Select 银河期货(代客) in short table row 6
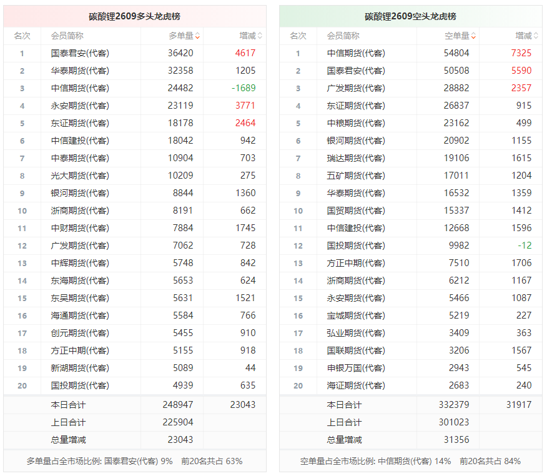 click(356, 141)
